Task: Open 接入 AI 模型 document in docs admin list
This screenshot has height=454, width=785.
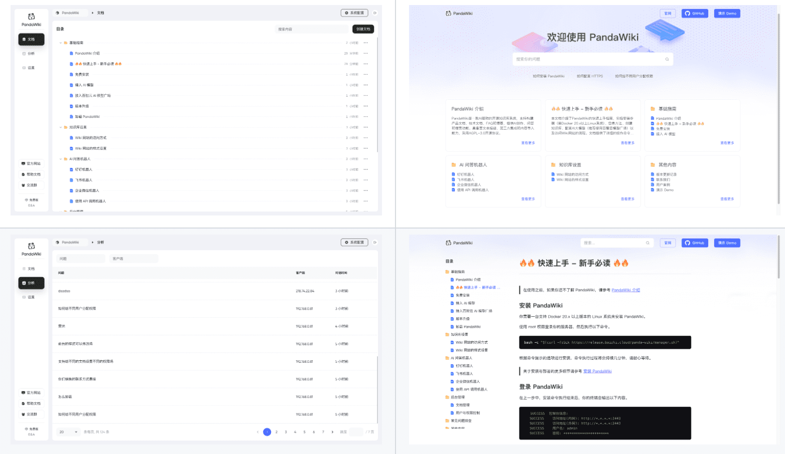Action: [84, 85]
